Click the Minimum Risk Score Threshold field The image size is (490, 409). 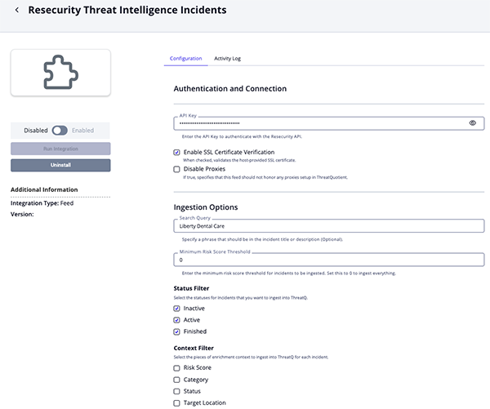[328, 260]
